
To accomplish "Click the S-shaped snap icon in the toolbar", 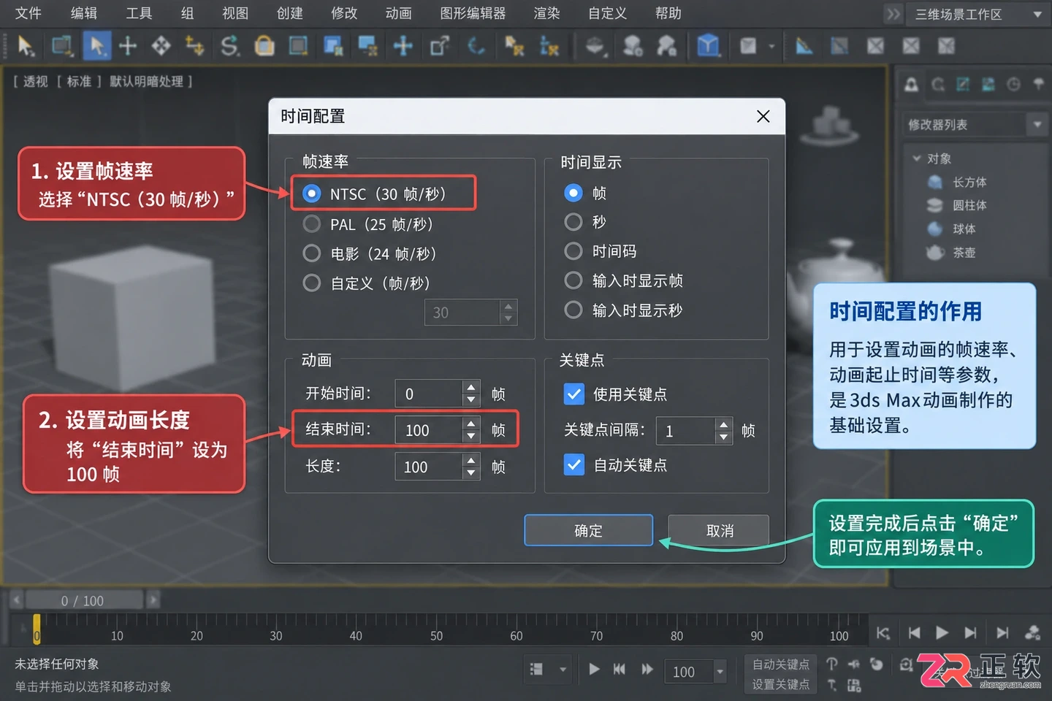I will point(229,46).
